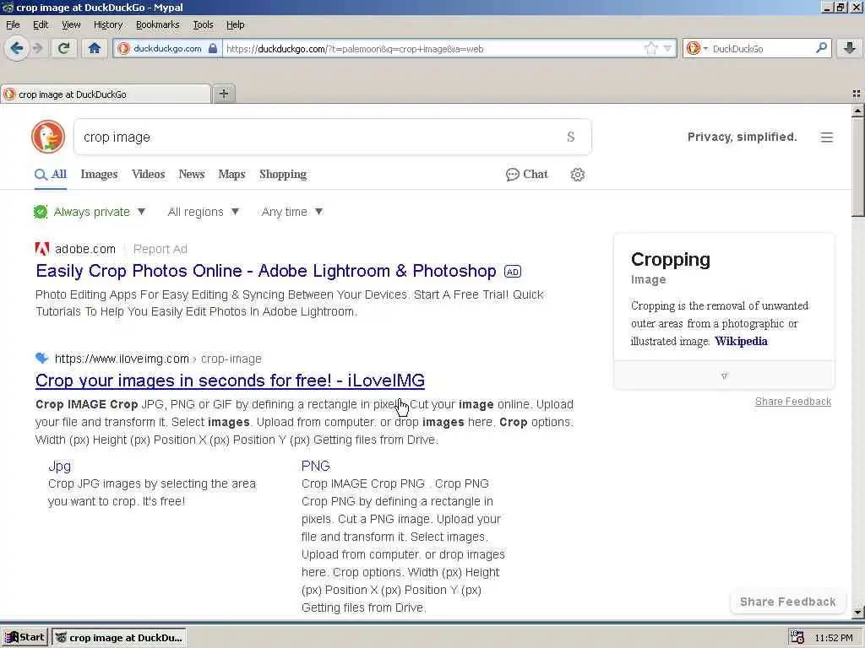The width and height of the screenshot is (865, 648).
Task: Open a new tab with the plus button
Action: (x=223, y=94)
